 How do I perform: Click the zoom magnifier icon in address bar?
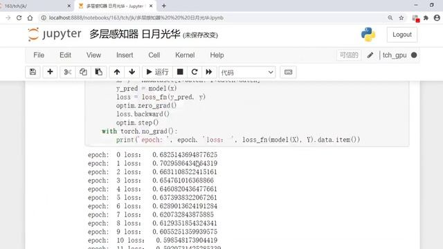[x=390, y=18]
